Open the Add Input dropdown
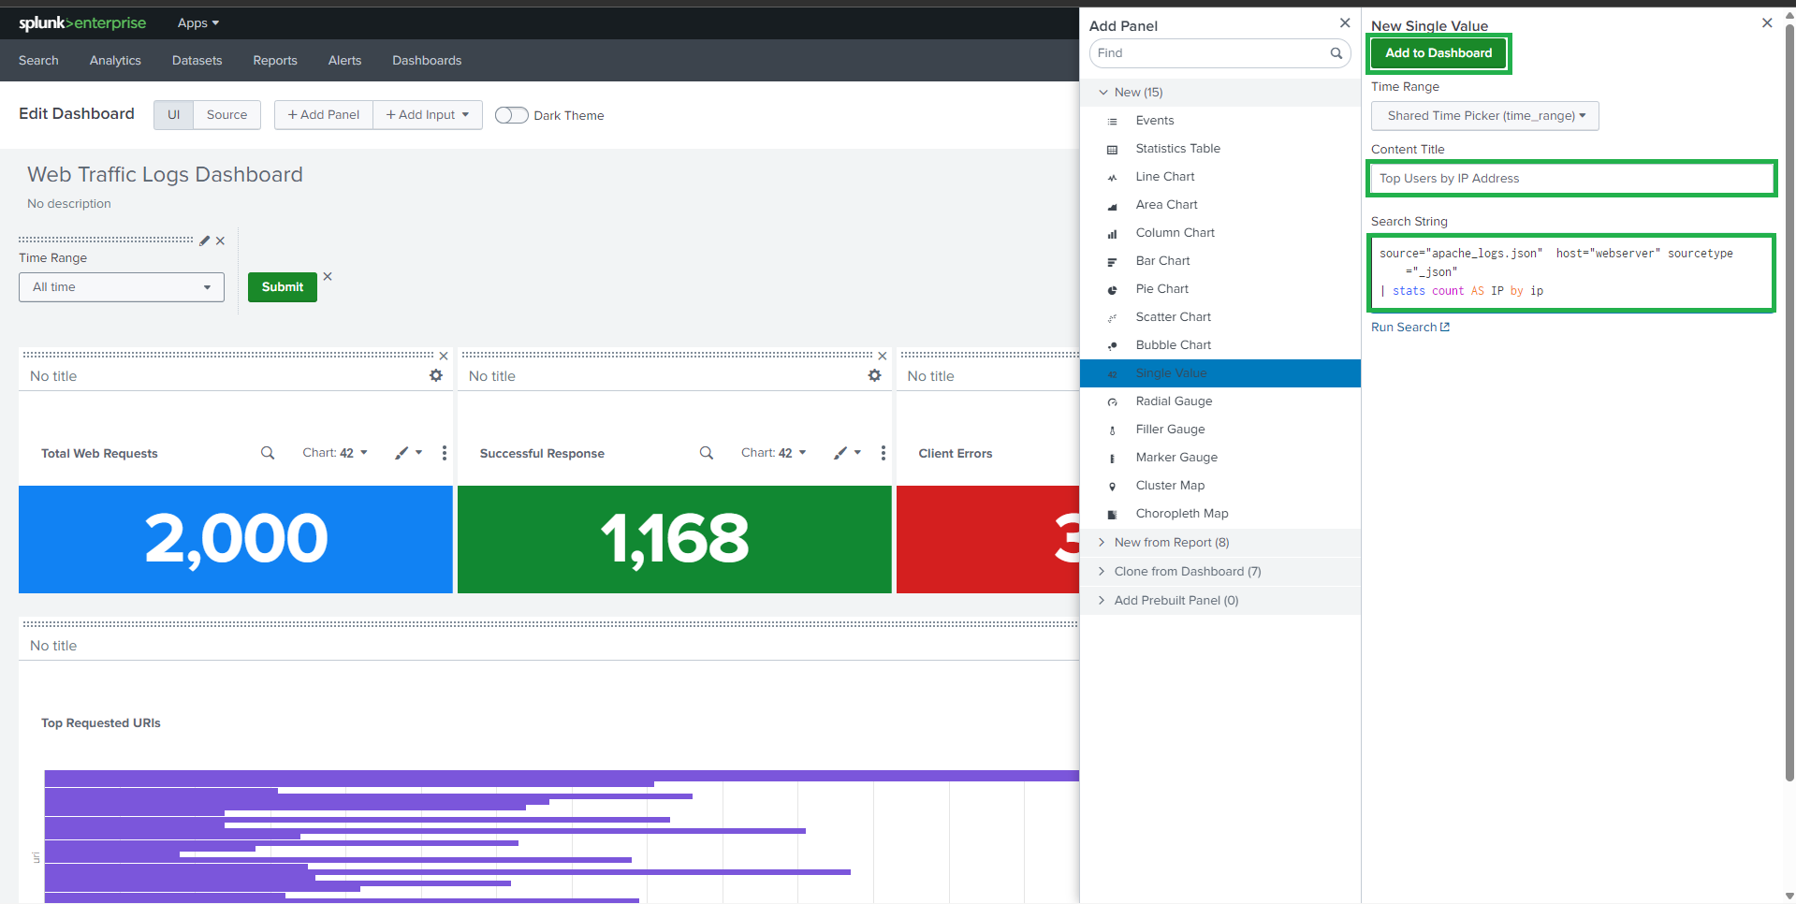Screen dimensions: 1796x904 (428, 115)
